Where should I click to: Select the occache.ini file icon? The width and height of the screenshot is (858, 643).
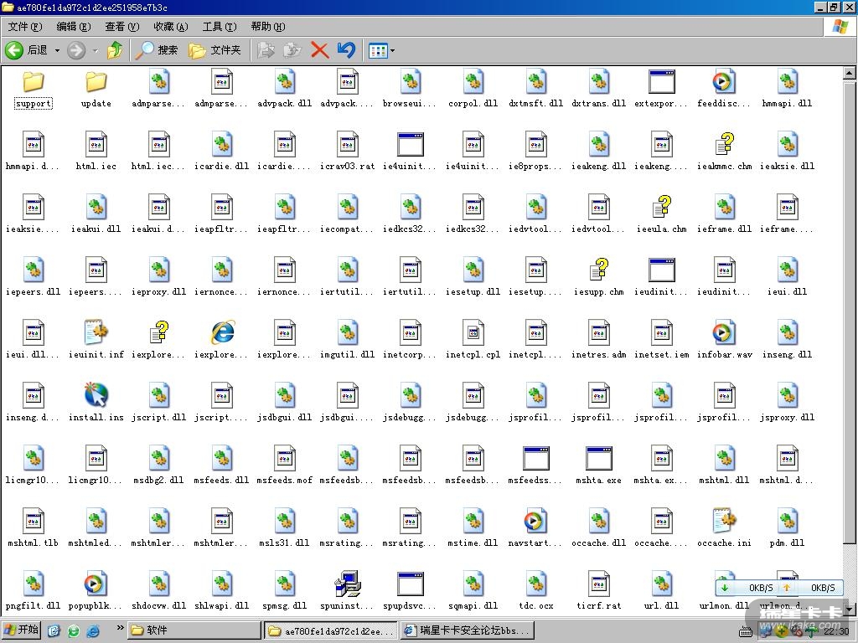coord(725,521)
